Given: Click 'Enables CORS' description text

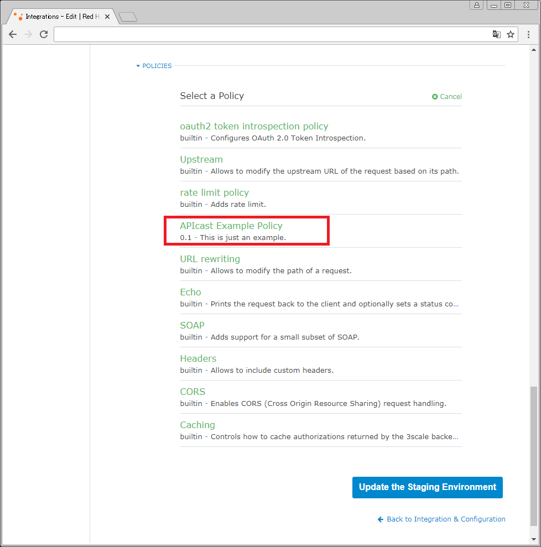Looking at the screenshot, I should 329,403.
